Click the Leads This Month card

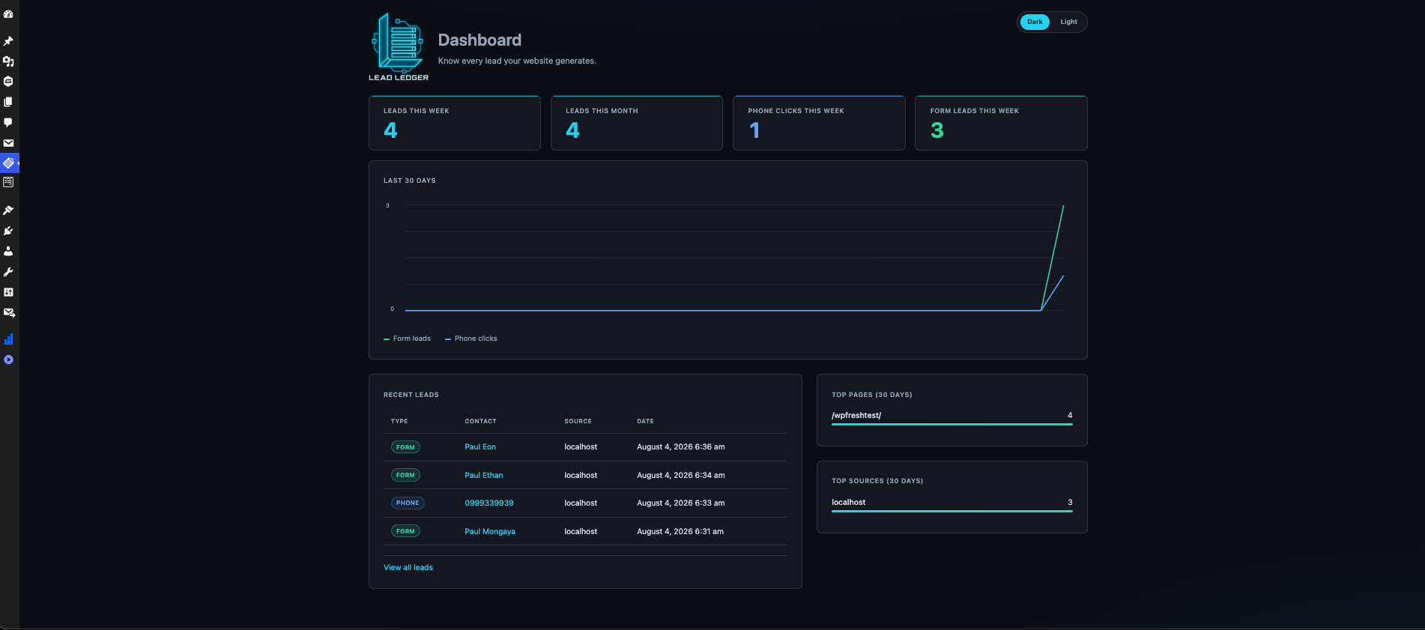637,123
